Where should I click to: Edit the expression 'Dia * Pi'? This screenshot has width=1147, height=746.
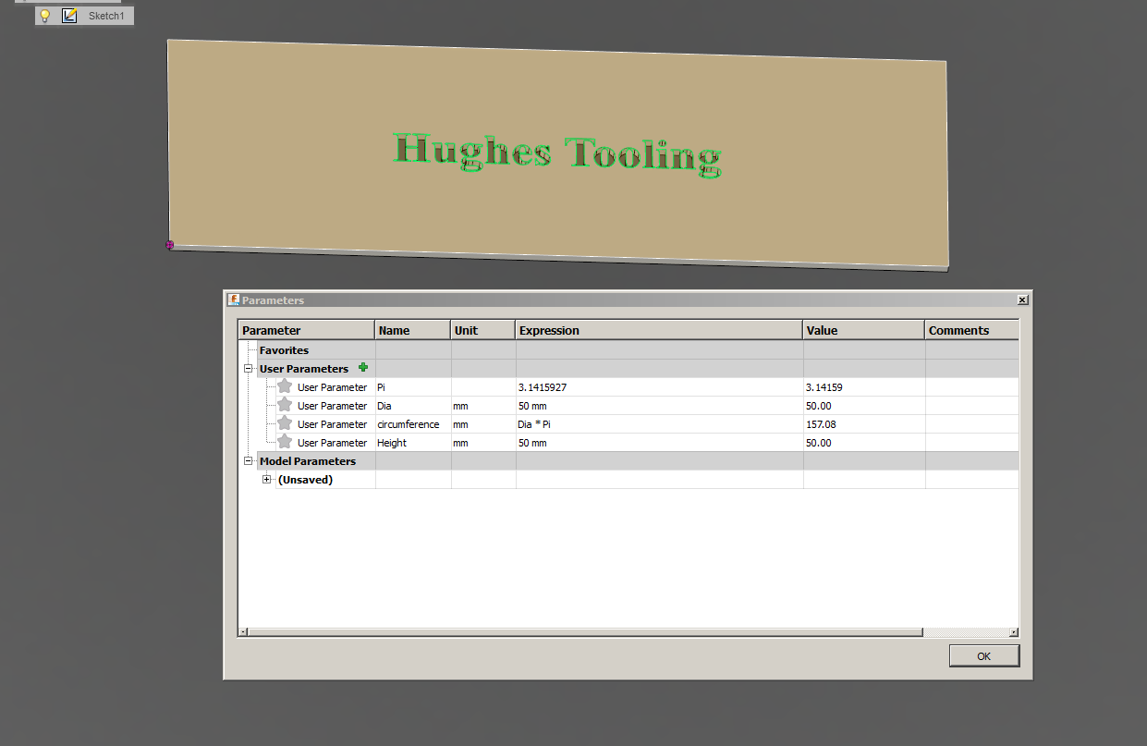(659, 424)
